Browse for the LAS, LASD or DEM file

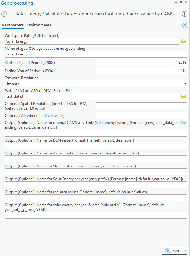point(183,96)
